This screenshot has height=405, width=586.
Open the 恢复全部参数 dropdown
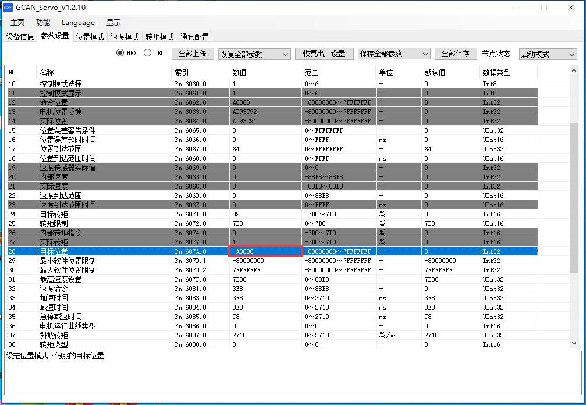point(254,54)
